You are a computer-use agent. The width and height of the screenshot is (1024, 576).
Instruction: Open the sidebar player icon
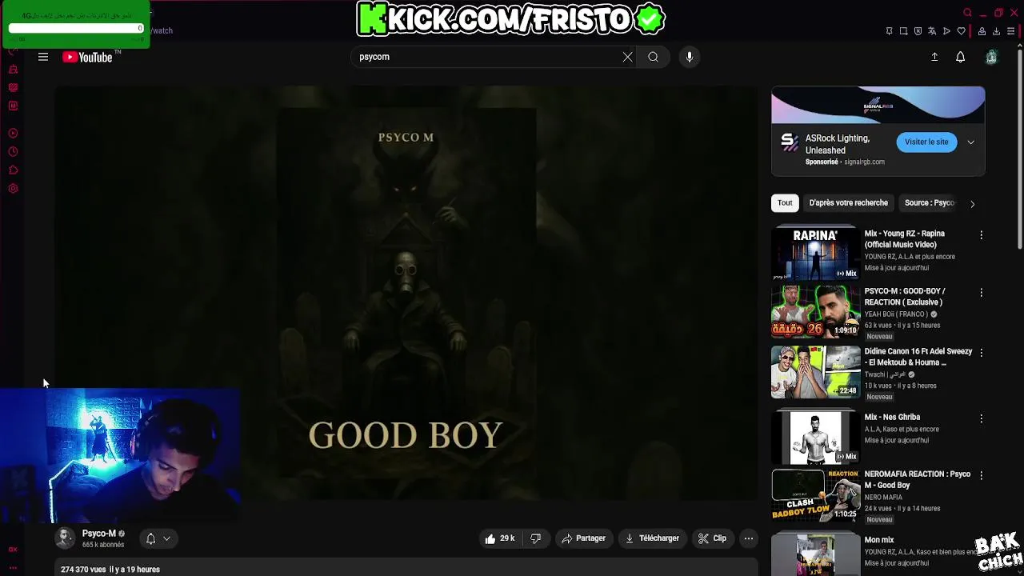(x=13, y=134)
